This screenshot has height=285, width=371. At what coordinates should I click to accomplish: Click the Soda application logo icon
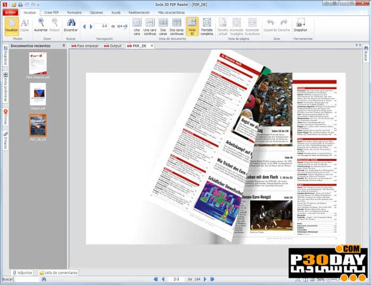(5, 4)
